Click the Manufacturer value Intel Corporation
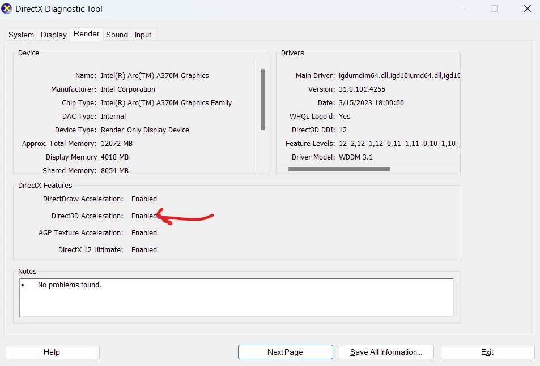This screenshot has height=366, width=540. [x=127, y=89]
